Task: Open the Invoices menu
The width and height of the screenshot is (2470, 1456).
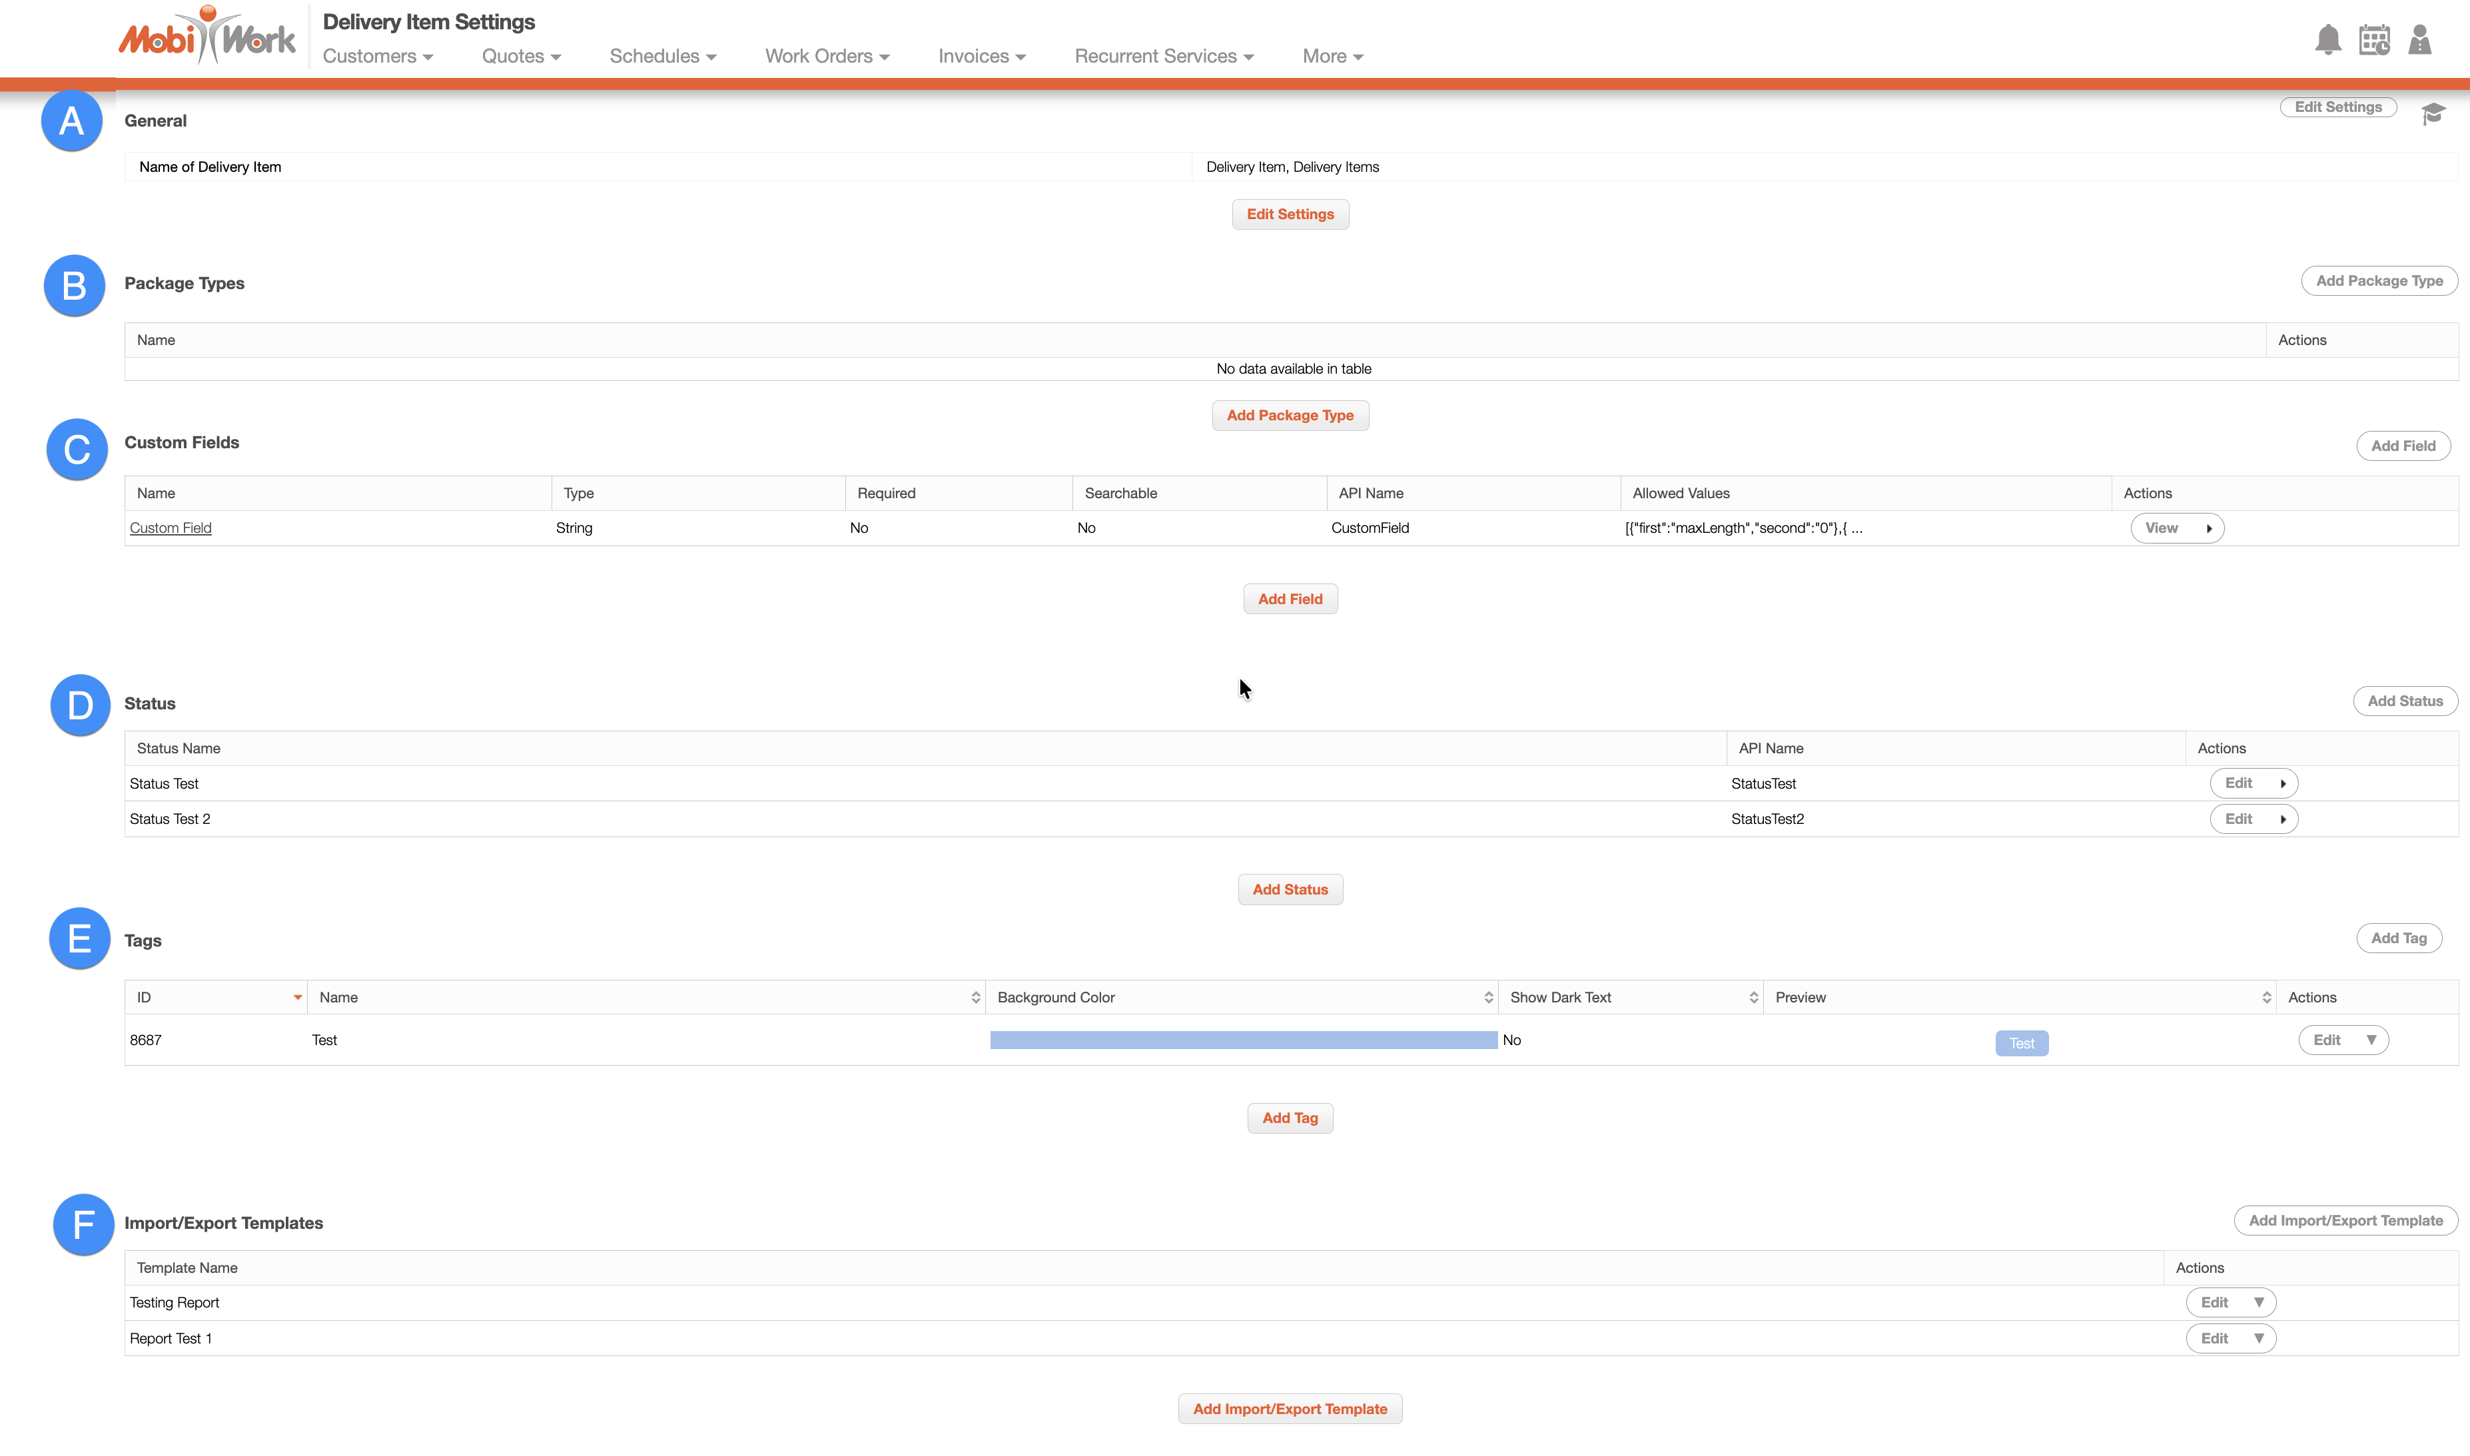Action: tap(982, 56)
